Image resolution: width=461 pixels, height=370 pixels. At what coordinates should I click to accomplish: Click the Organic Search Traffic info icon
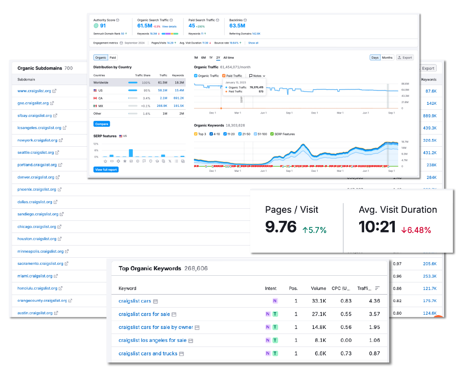click(171, 20)
